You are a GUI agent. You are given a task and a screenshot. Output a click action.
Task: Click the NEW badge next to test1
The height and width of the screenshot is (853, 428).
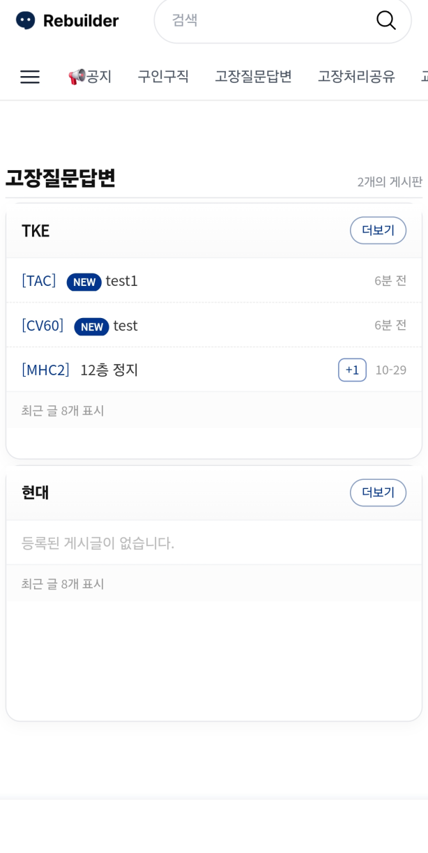pos(84,282)
